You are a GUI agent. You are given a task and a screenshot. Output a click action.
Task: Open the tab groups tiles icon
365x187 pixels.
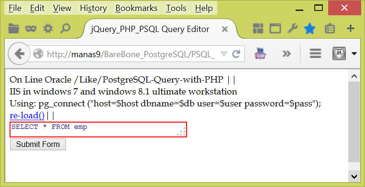pos(258,29)
